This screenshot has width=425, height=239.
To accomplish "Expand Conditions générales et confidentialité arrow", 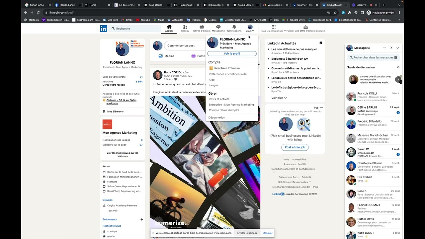I will click(x=273, y=172).
